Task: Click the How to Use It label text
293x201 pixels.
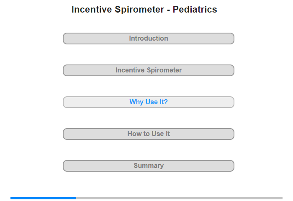Action: tap(149, 134)
